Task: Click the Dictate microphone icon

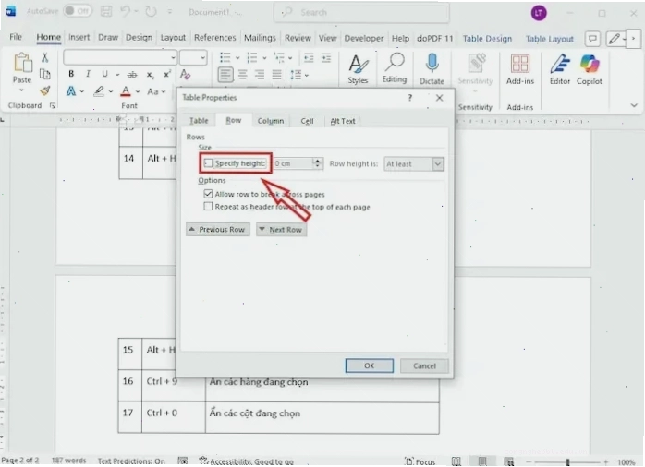Action: (432, 64)
